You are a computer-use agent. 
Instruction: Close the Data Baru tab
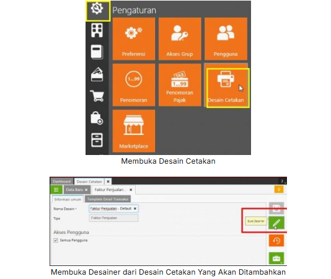pos(86,190)
